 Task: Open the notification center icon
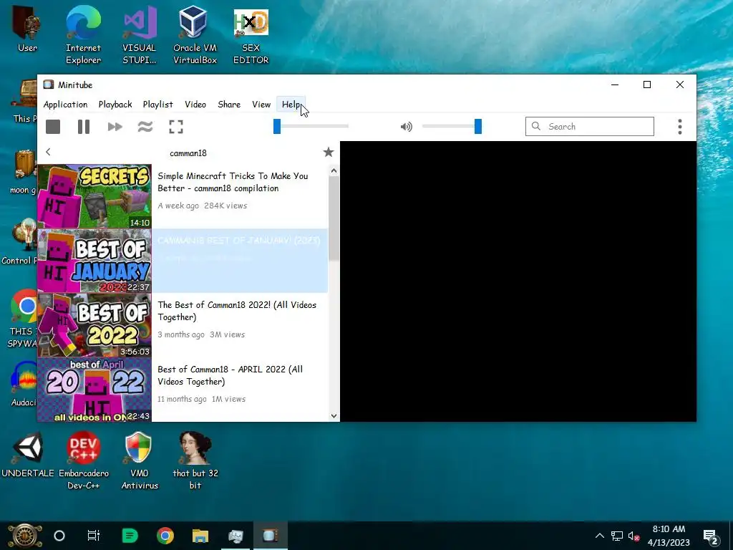[x=711, y=536]
